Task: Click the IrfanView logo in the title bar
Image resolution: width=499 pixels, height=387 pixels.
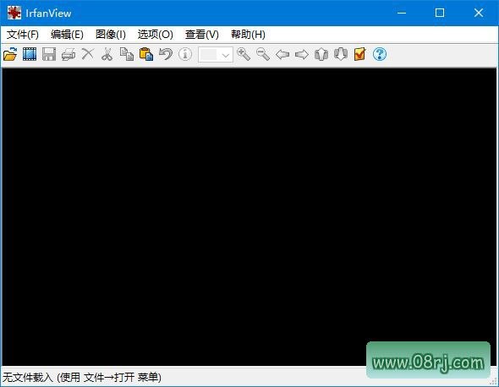Action: [14, 13]
